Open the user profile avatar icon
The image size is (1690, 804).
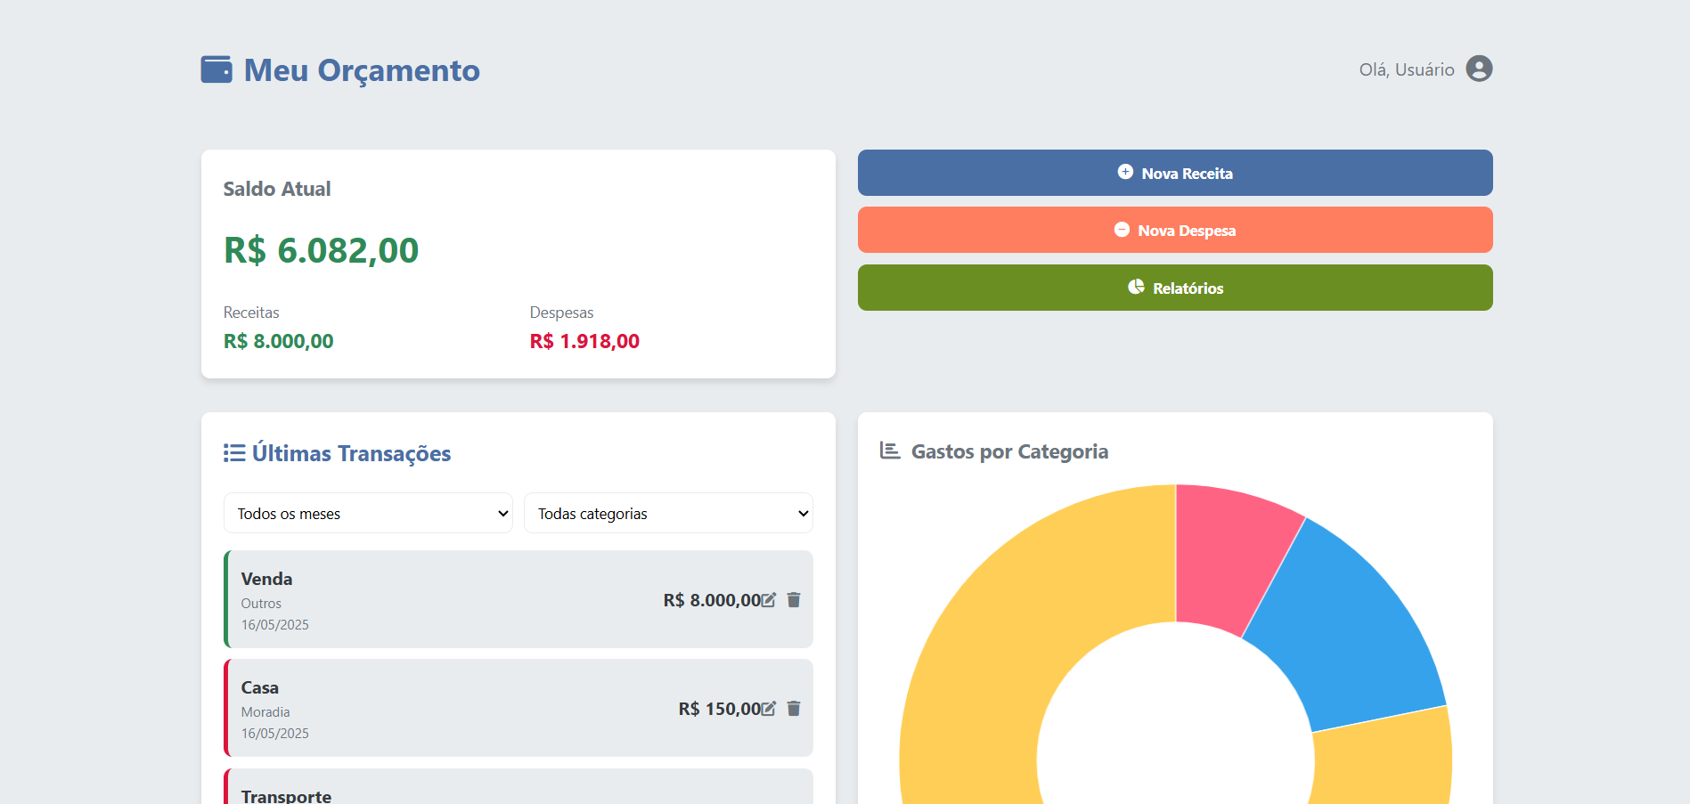coord(1479,69)
